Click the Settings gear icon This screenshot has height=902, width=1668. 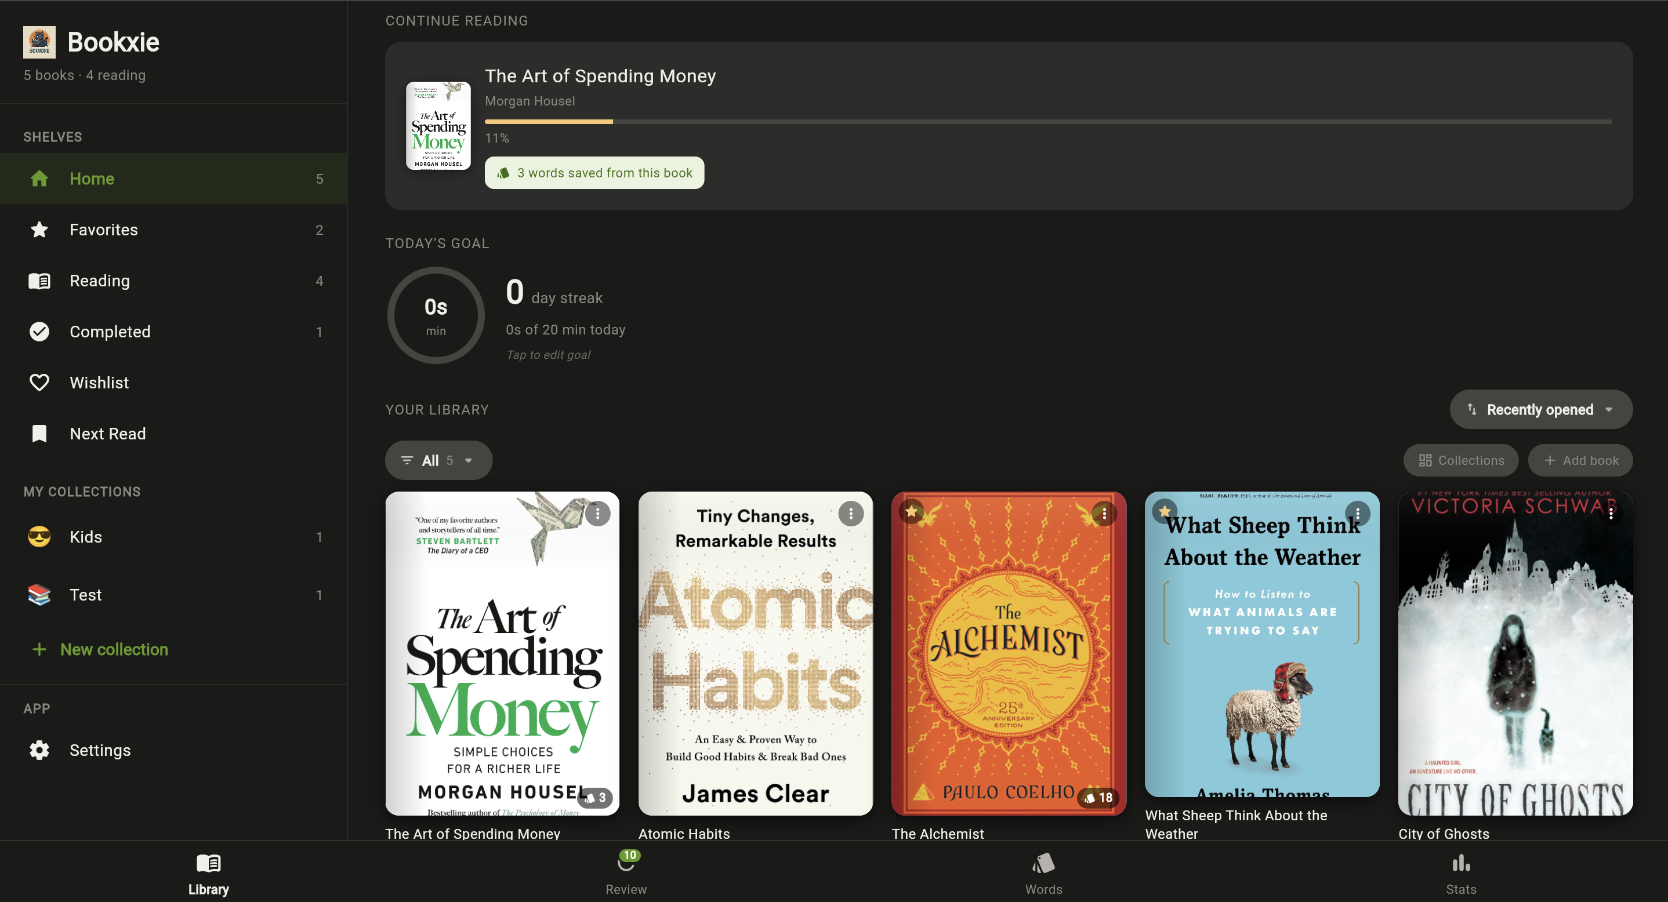pos(39,750)
